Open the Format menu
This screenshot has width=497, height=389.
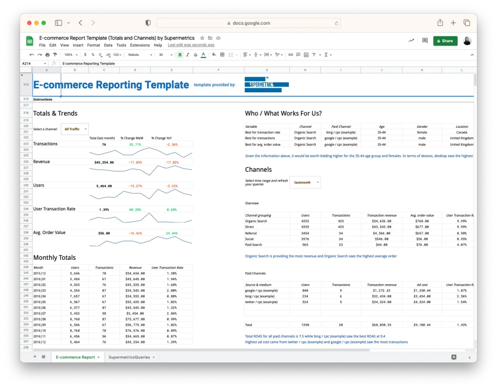click(94, 45)
